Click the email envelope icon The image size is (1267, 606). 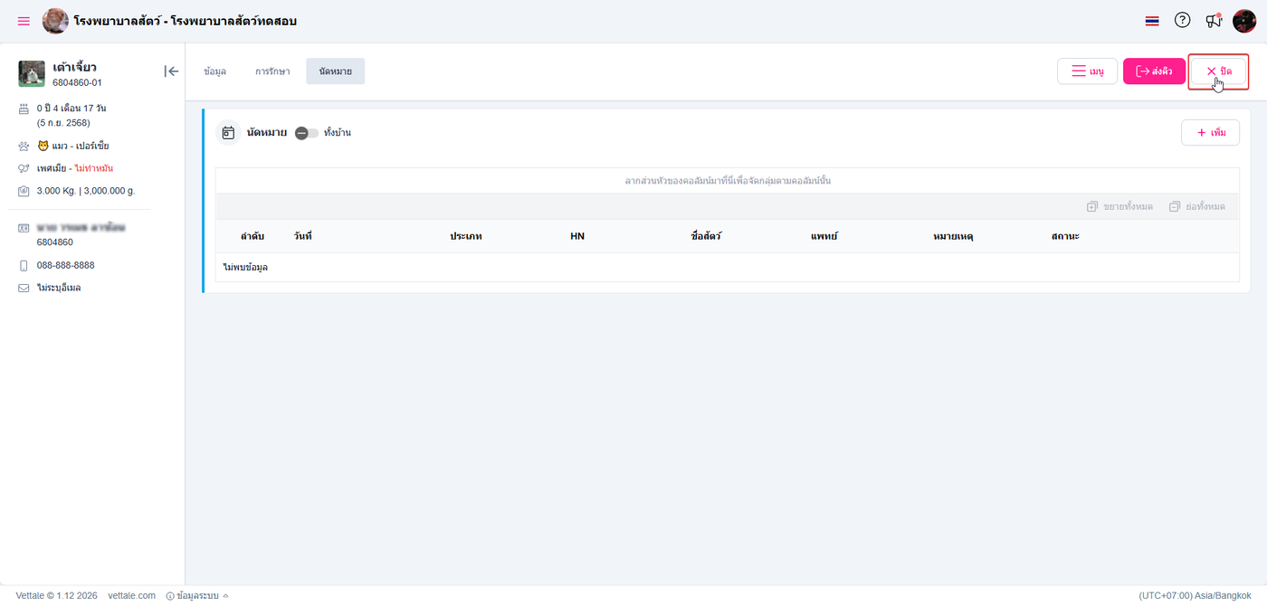(24, 288)
